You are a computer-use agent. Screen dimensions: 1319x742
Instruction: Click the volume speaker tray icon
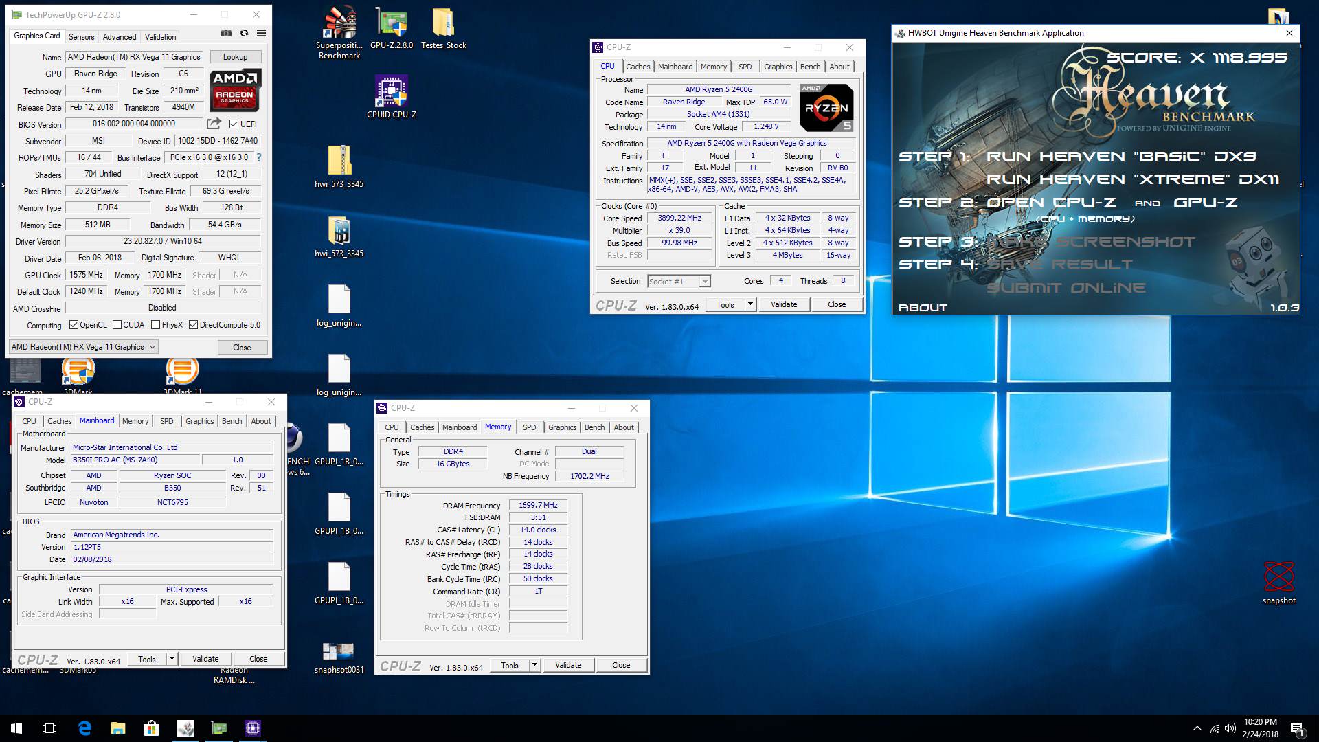pos(1230,728)
